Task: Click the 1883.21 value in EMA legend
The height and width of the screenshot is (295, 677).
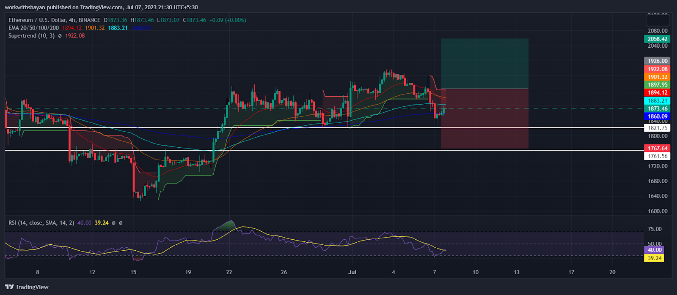Action: (x=118, y=28)
